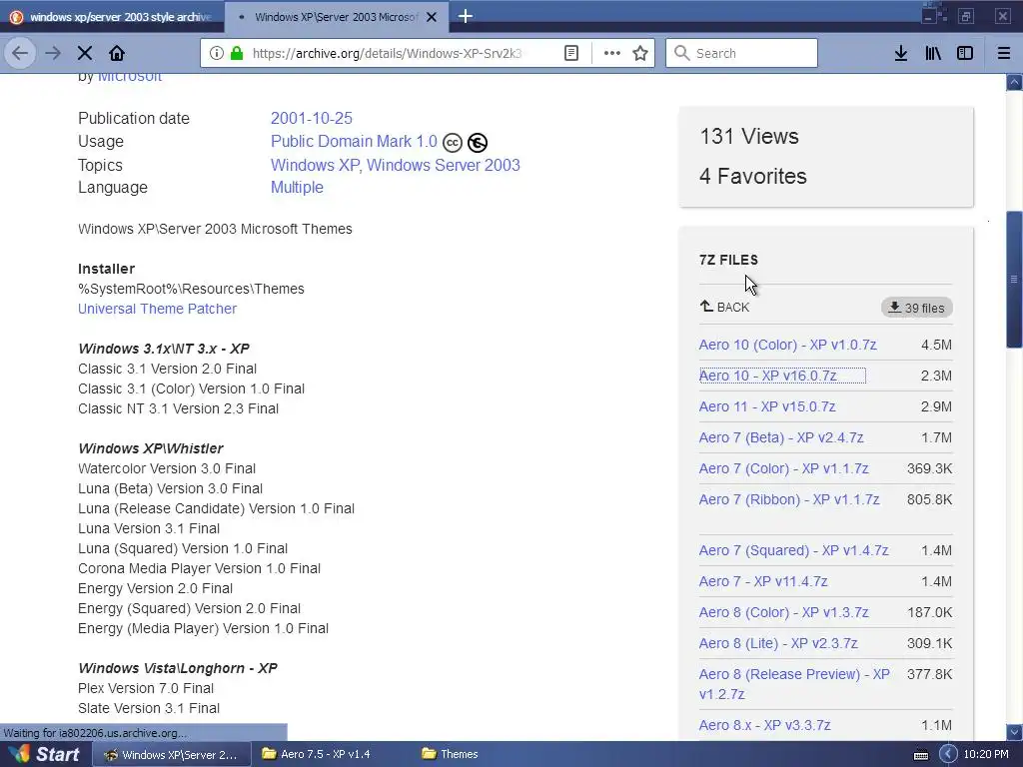The image size is (1023, 767).
Task: Close the Windows XP\Server 2003 Microsoft tab
Action: pyautogui.click(x=432, y=17)
